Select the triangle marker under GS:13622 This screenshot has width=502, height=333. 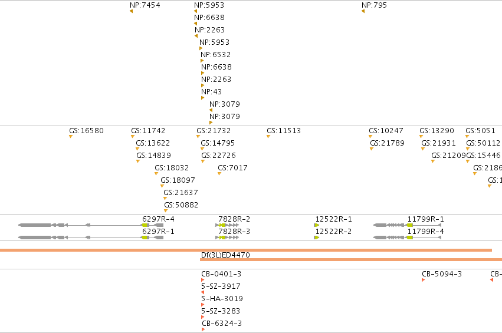coord(137,149)
